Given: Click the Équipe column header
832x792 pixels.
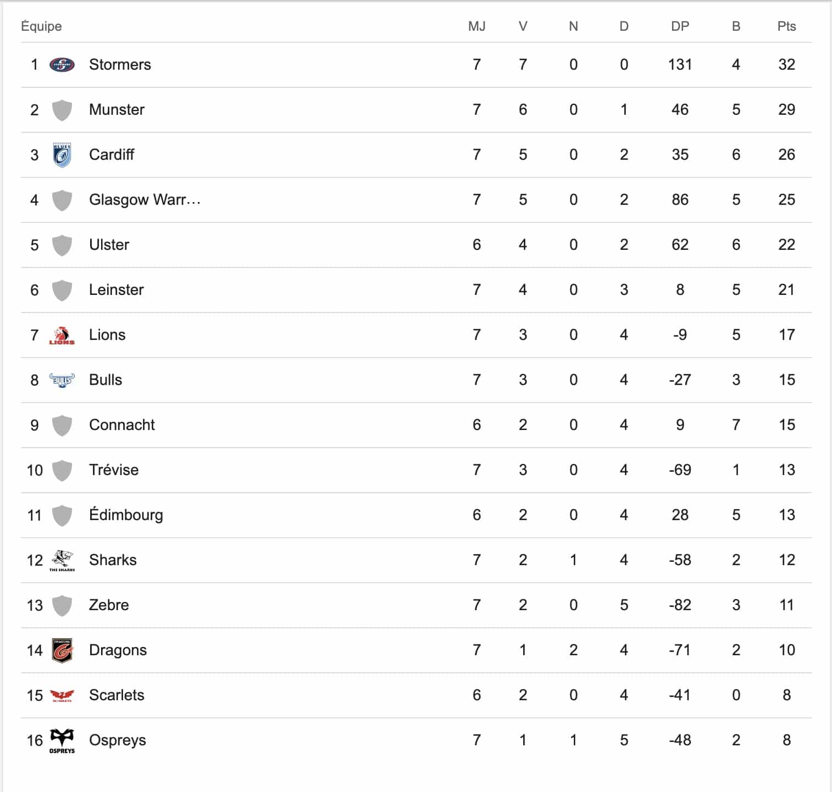Looking at the screenshot, I should [x=41, y=26].
